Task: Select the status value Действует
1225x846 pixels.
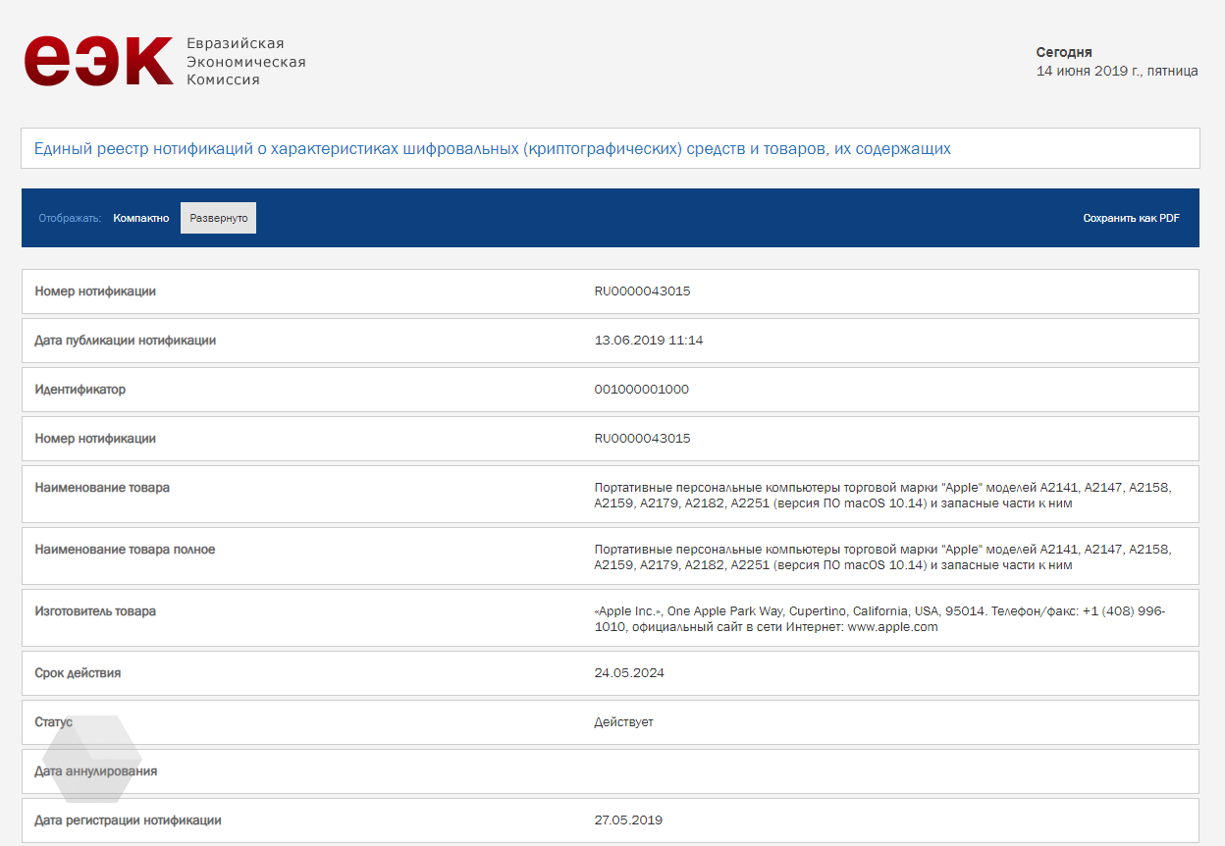Action: (x=623, y=722)
